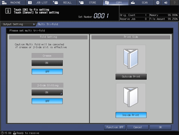The image size is (179, 135).
Task: Click the Multi Tri-Fold breadcrumb label
Action: [x=48, y=24]
